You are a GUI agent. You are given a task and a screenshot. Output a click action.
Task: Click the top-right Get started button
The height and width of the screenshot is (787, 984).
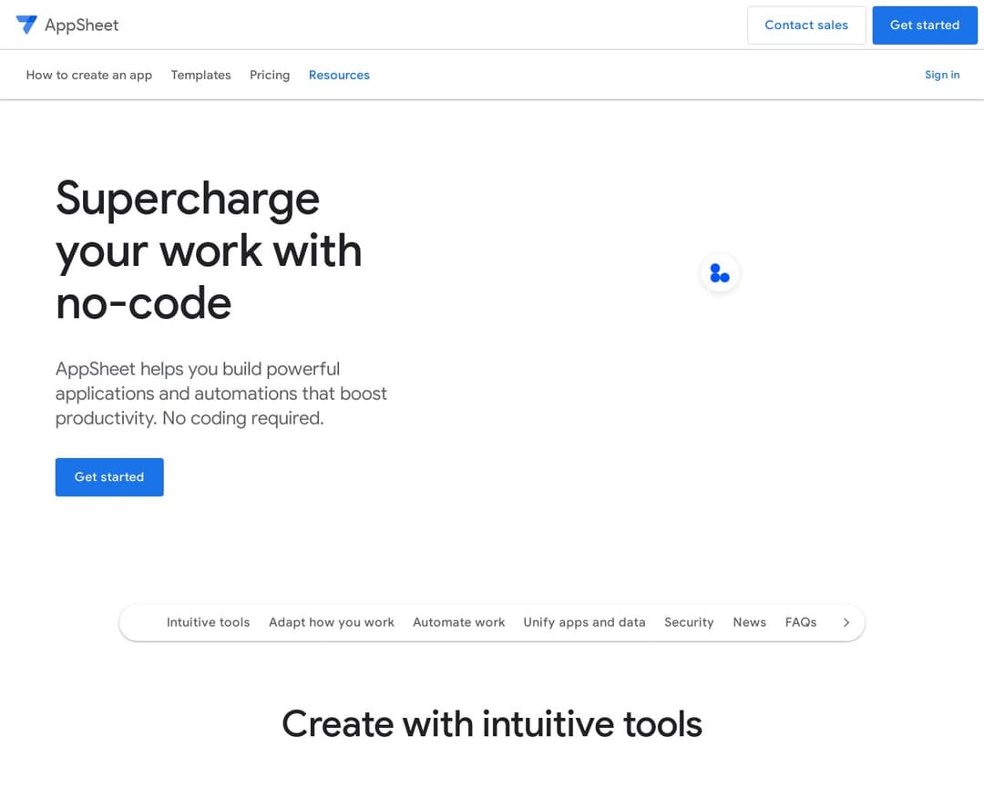pos(925,26)
